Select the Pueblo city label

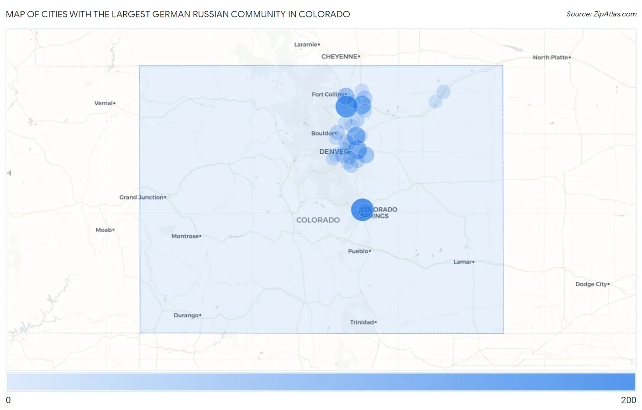pos(359,251)
